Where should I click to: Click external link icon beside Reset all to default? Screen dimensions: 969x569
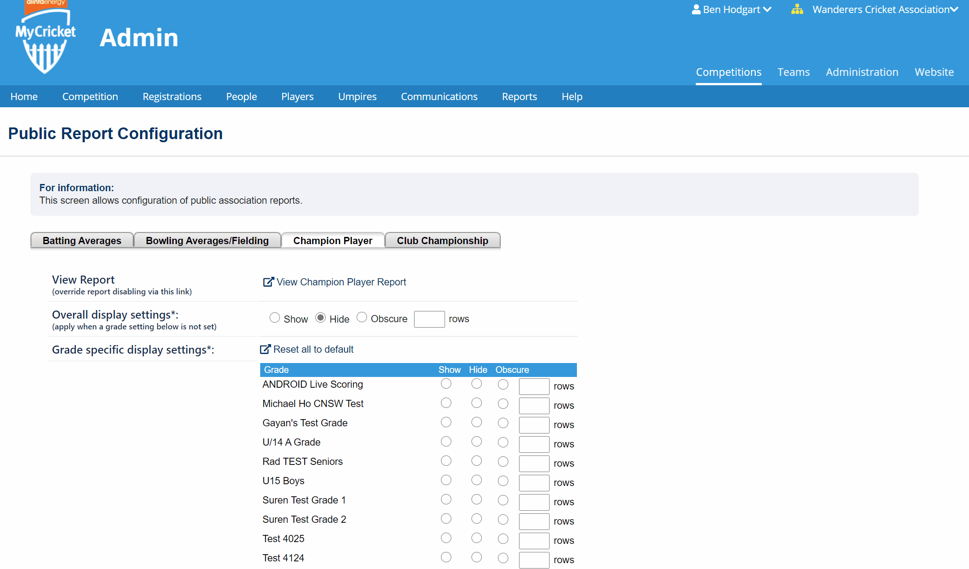click(x=266, y=349)
